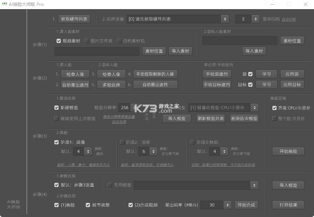Click AI换脸大师版 app icon in title bar
This screenshot has height=217, width=314.
tap(4, 4)
